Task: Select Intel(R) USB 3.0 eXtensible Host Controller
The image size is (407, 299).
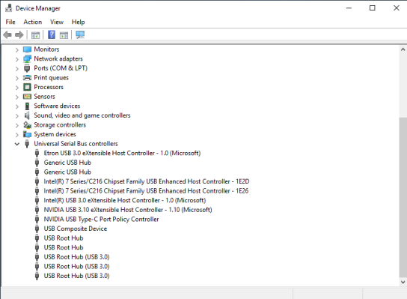Action: [x=125, y=201]
